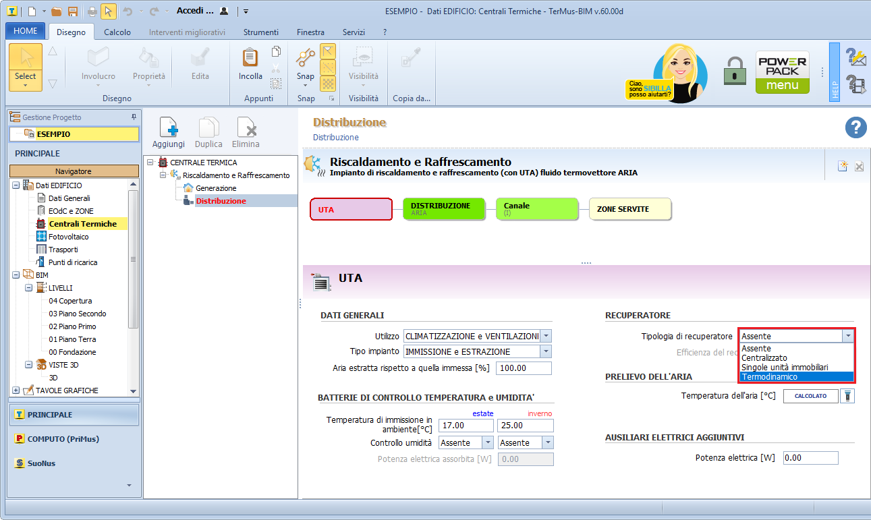Click the CALCOLATO button
Viewport: 871px width, 520px height.
pos(810,396)
